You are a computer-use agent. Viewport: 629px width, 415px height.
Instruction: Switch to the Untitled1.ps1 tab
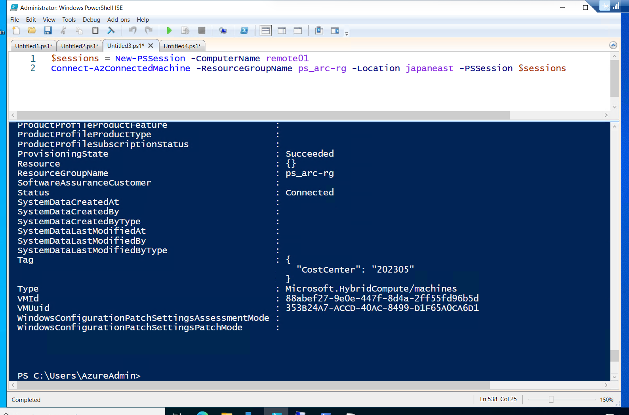(34, 46)
